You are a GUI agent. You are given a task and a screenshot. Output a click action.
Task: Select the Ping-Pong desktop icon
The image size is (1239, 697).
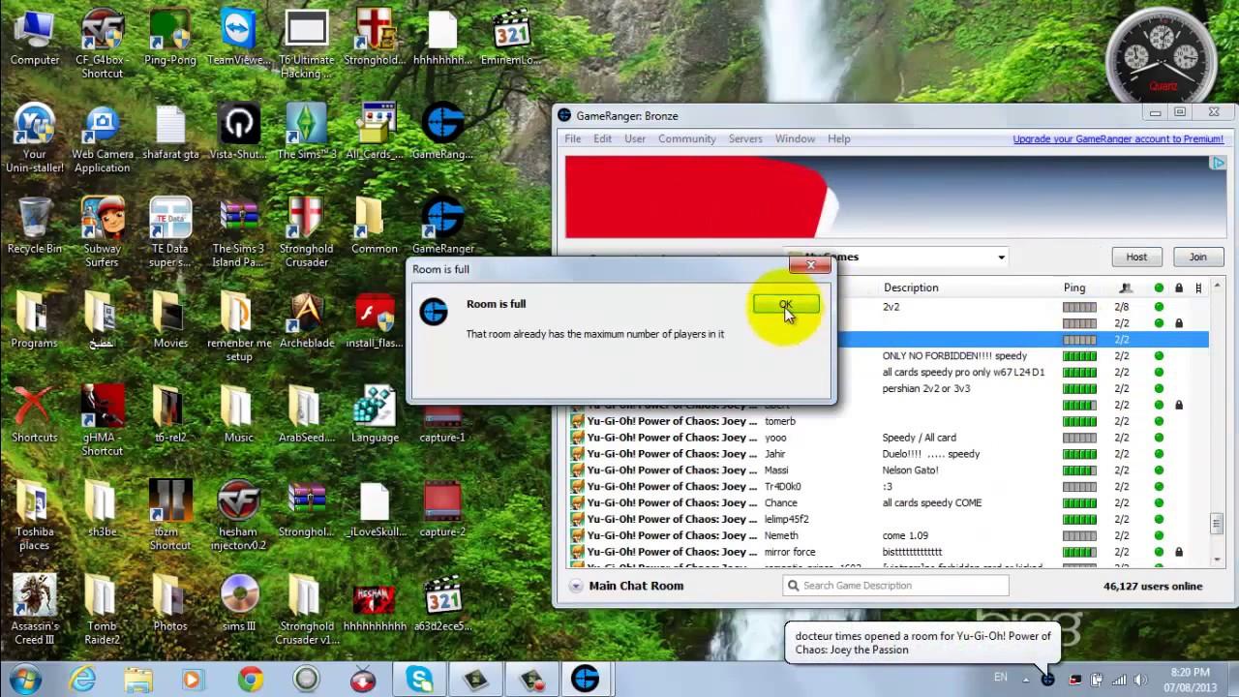pos(170,39)
